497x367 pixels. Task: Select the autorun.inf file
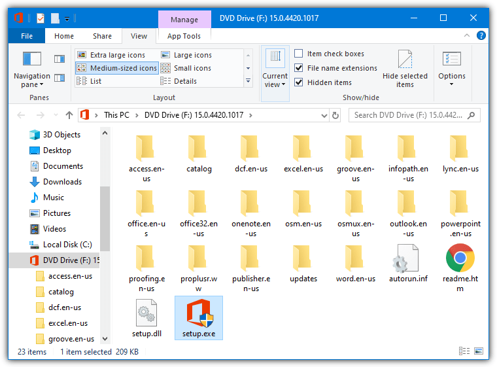tap(408, 263)
